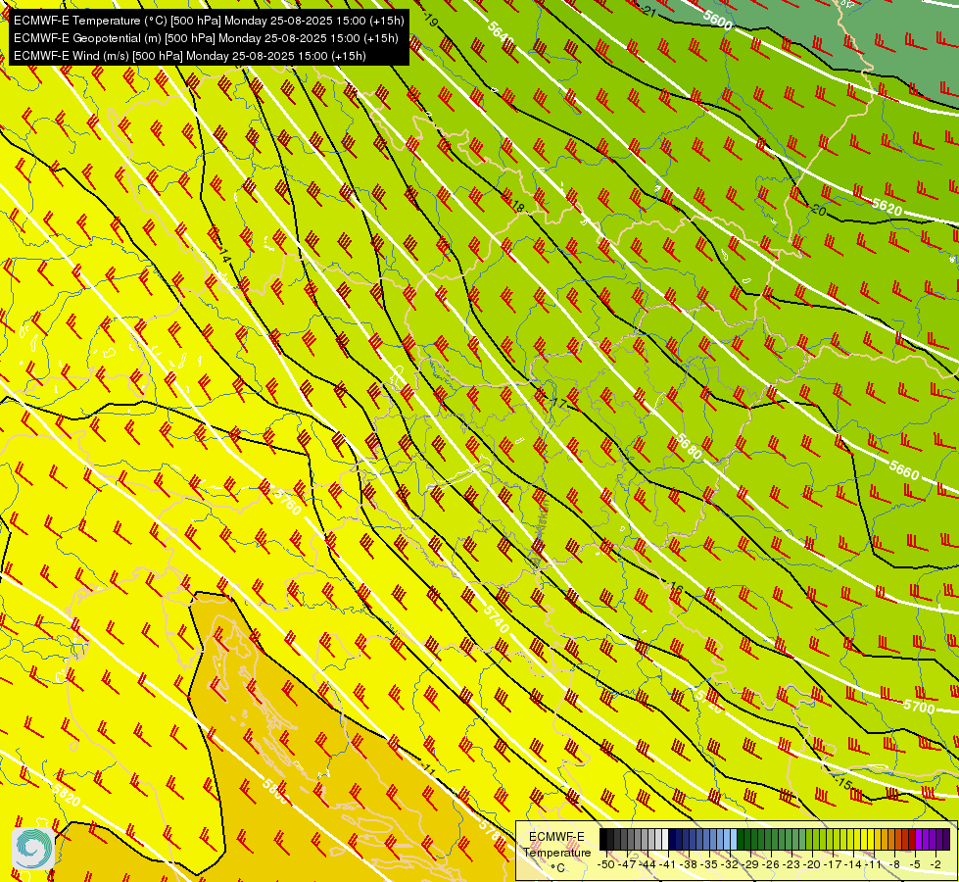
Task: Click the black -50 swatch in legend
Action: point(603,839)
